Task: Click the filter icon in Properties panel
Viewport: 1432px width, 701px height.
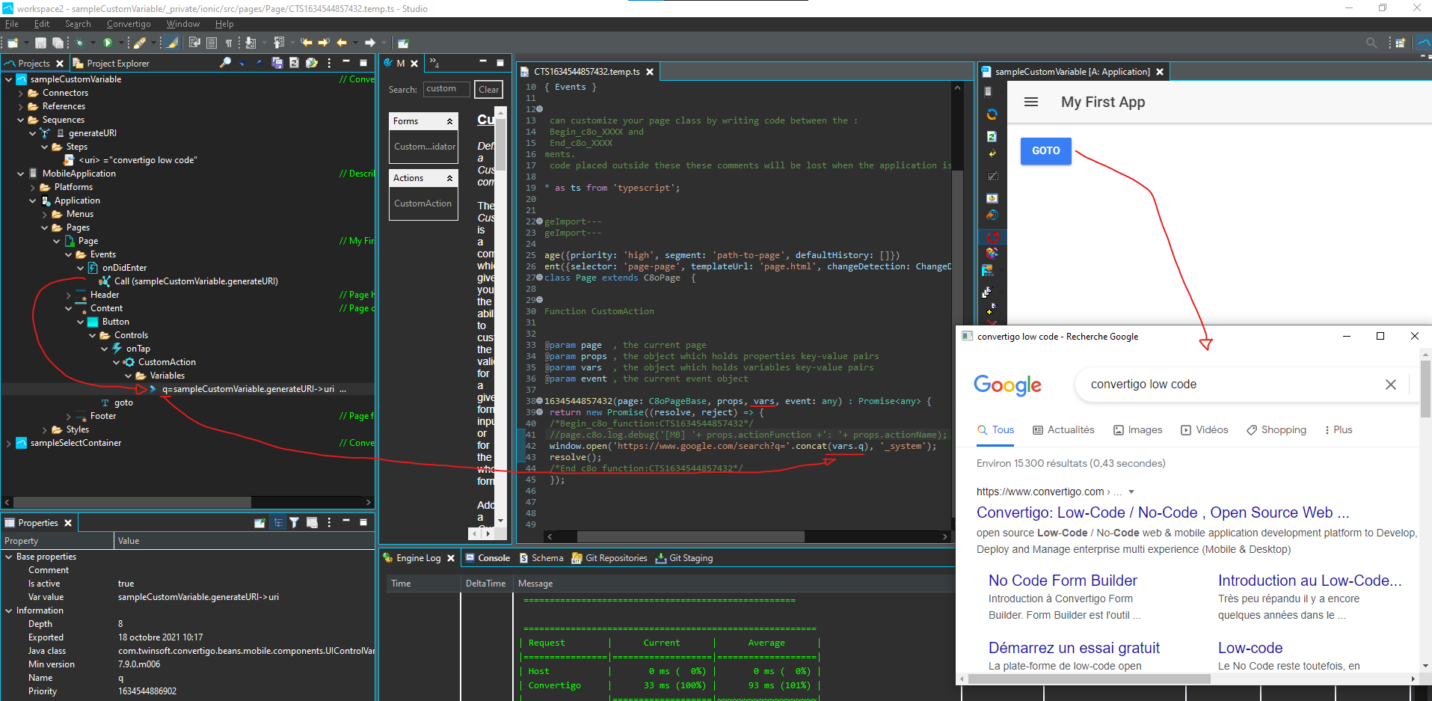Action: tap(295, 523)
